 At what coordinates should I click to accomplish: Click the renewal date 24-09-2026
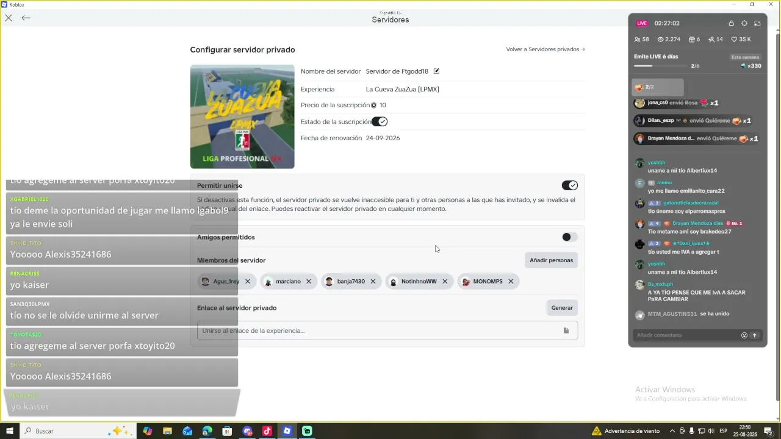click(x=383, y=138)
